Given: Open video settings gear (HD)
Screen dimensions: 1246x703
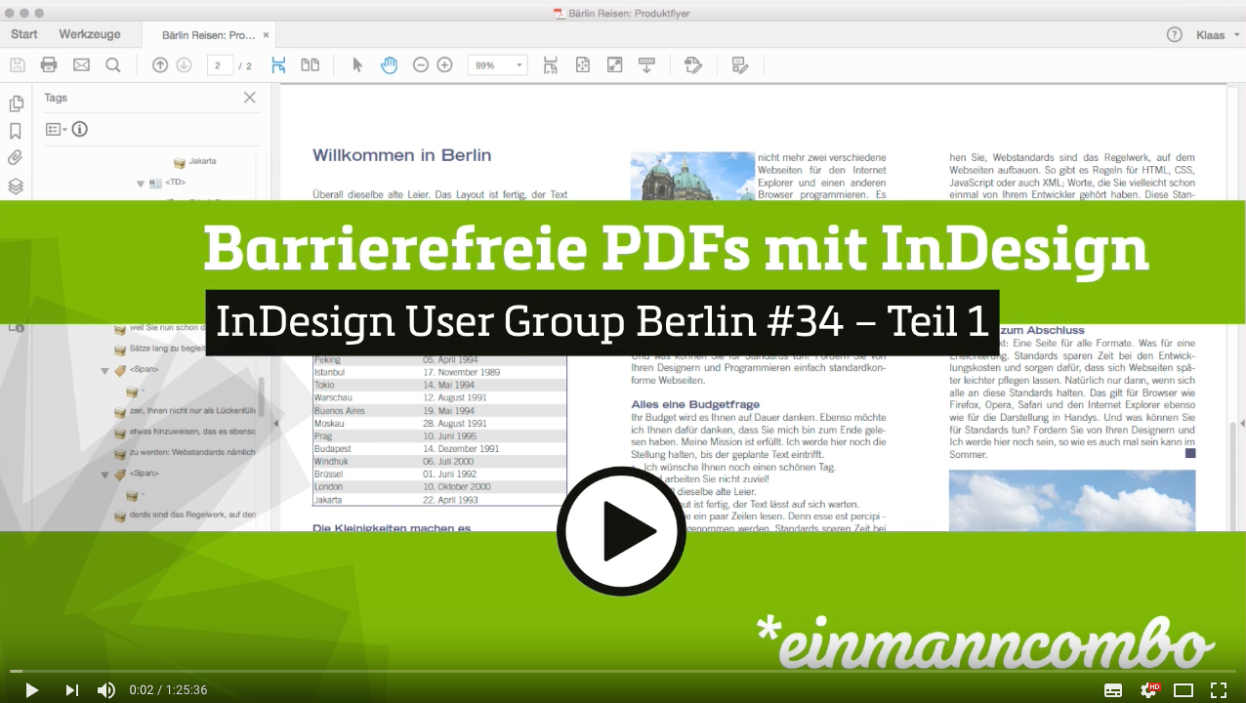Looking at the screenshot, I should (x=1149, y=690).
